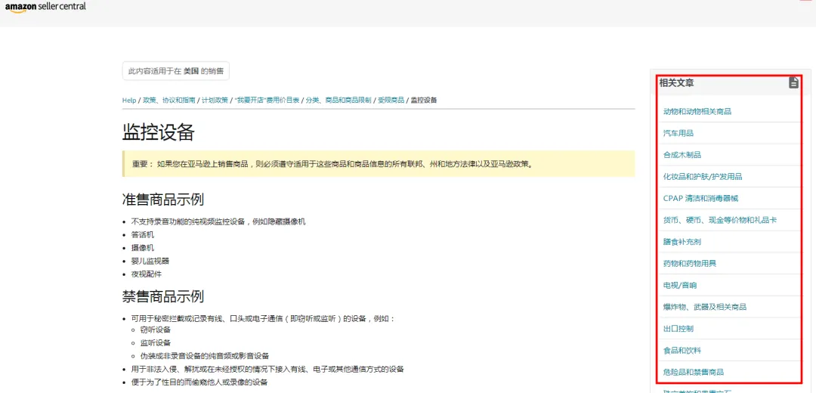Open the 汽车用品 related article
This screenshot has height=393, width=816.
pos(678,133)
